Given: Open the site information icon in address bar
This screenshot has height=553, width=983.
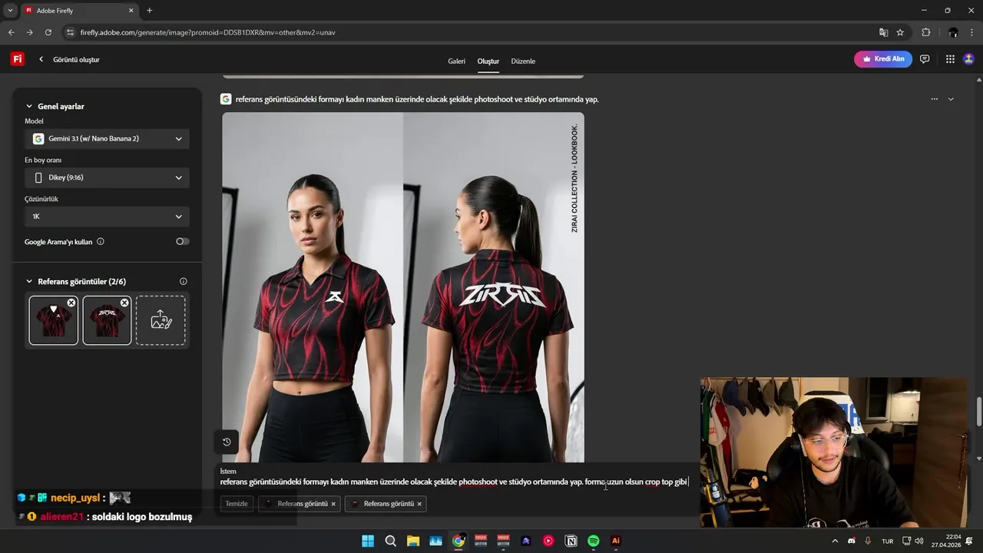Looking at the screenshot, I should pyautogui.click(x=70, y=32).
